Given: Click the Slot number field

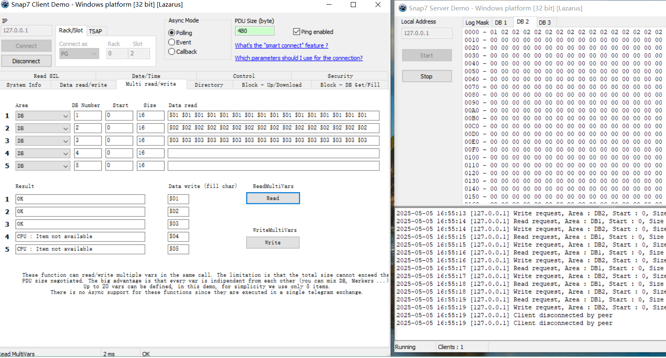Looking at the screenshot, I should pyautogui.click(x=139, y=53).
